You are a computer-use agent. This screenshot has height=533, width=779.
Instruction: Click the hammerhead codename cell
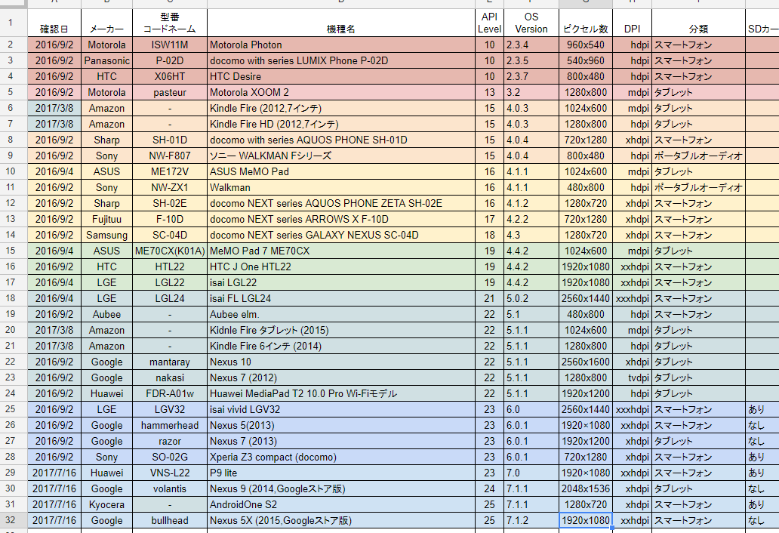coord(170,425)
